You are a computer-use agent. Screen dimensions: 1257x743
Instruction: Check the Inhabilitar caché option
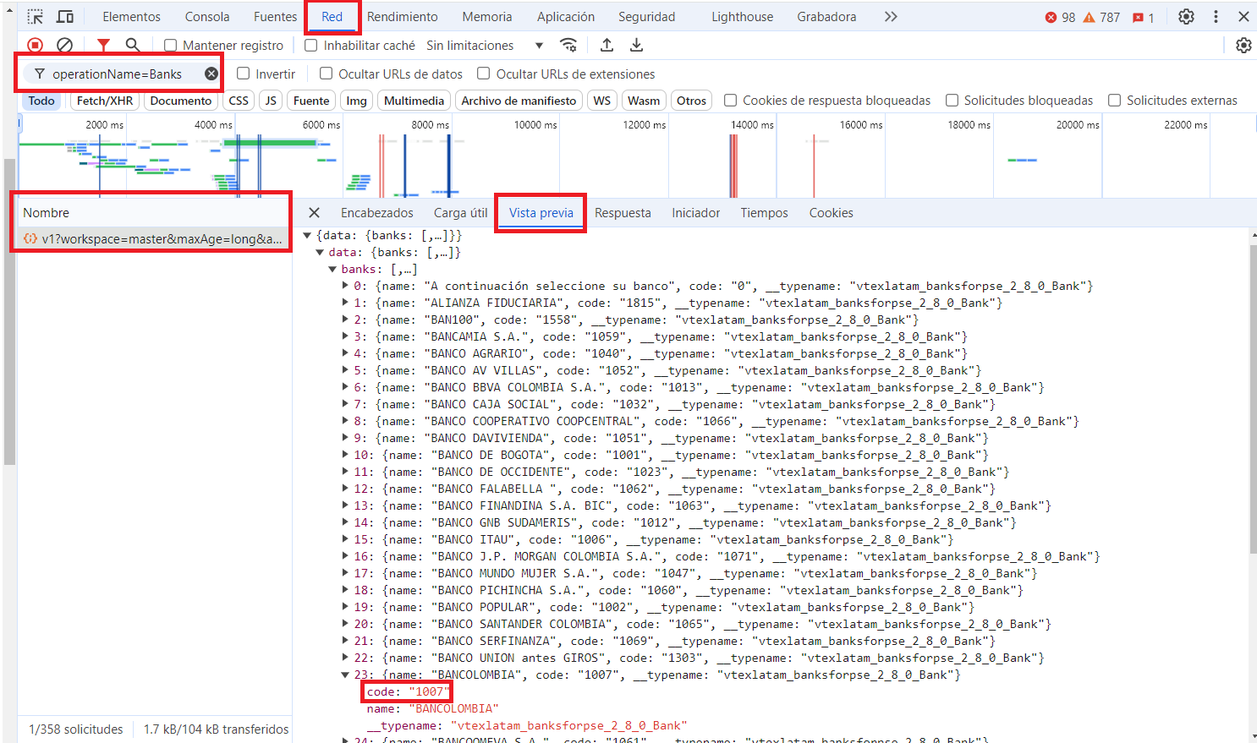[x=311, y=46]
